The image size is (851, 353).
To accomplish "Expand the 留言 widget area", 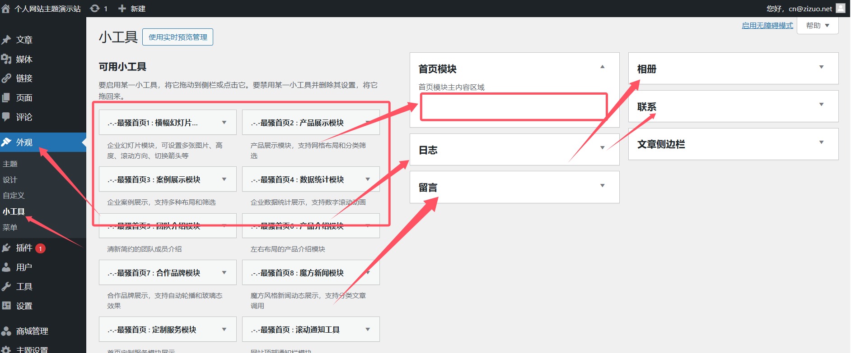I will point(602,186).
